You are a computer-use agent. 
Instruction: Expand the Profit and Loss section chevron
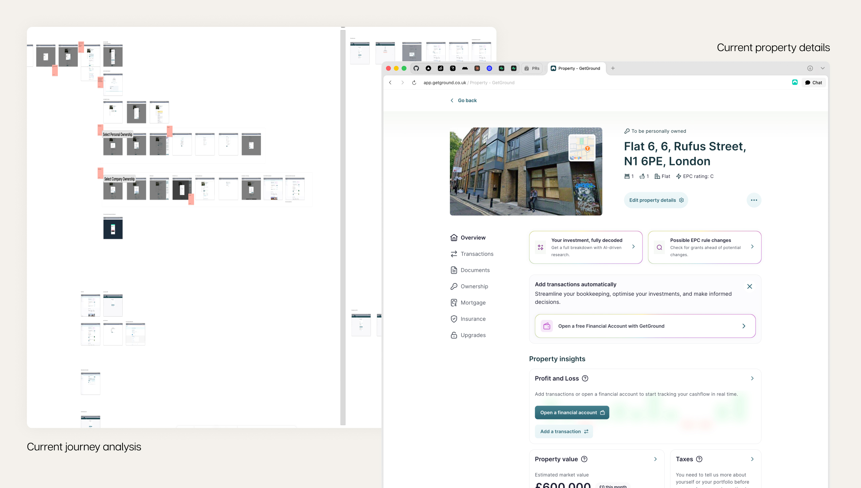752,378
